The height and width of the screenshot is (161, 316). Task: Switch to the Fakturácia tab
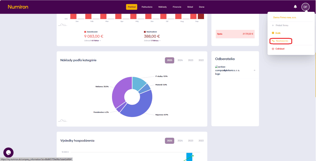pyautogui.click(x=147, y=7)
